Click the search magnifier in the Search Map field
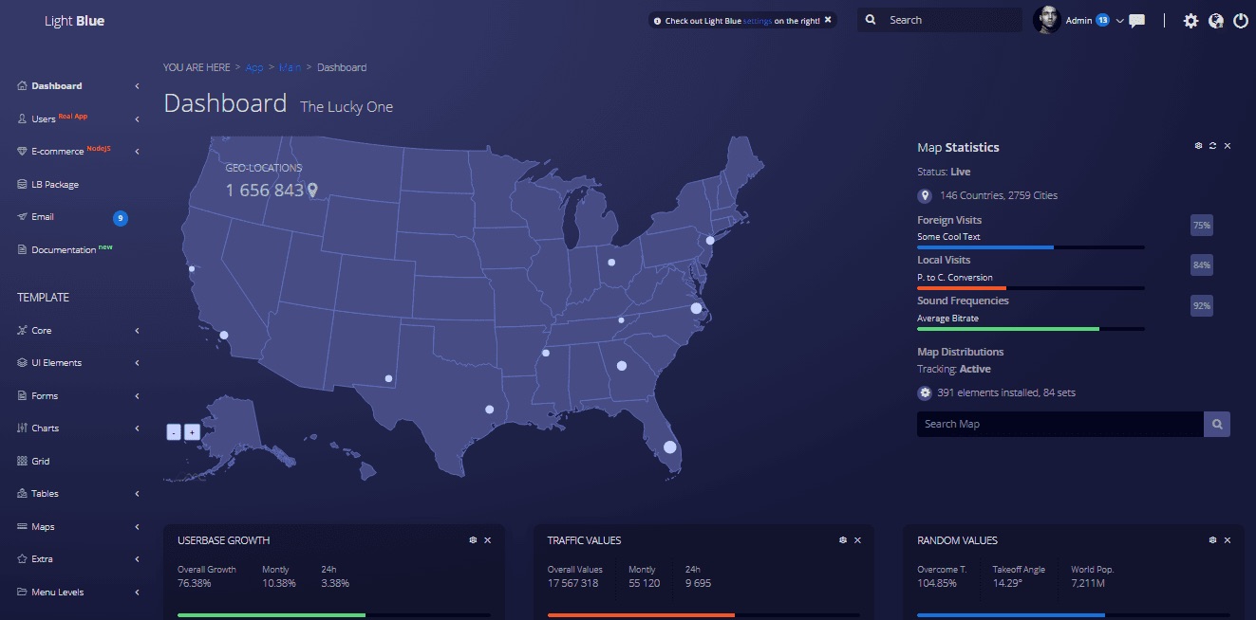The width and height of the screenshot is (1256, 620). click(x=1216, y=424)
